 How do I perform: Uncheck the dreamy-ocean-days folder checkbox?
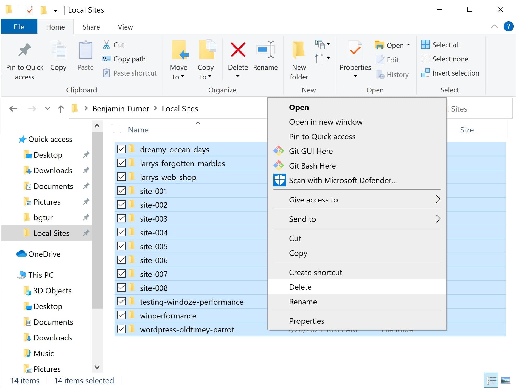point(121,149)
